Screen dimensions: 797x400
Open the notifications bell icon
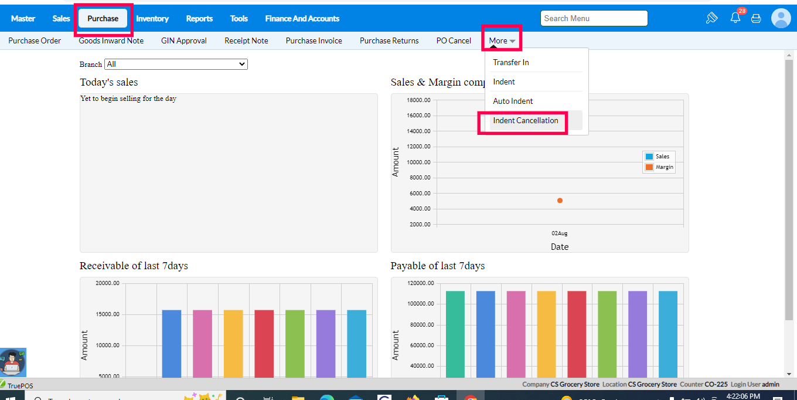735,18
